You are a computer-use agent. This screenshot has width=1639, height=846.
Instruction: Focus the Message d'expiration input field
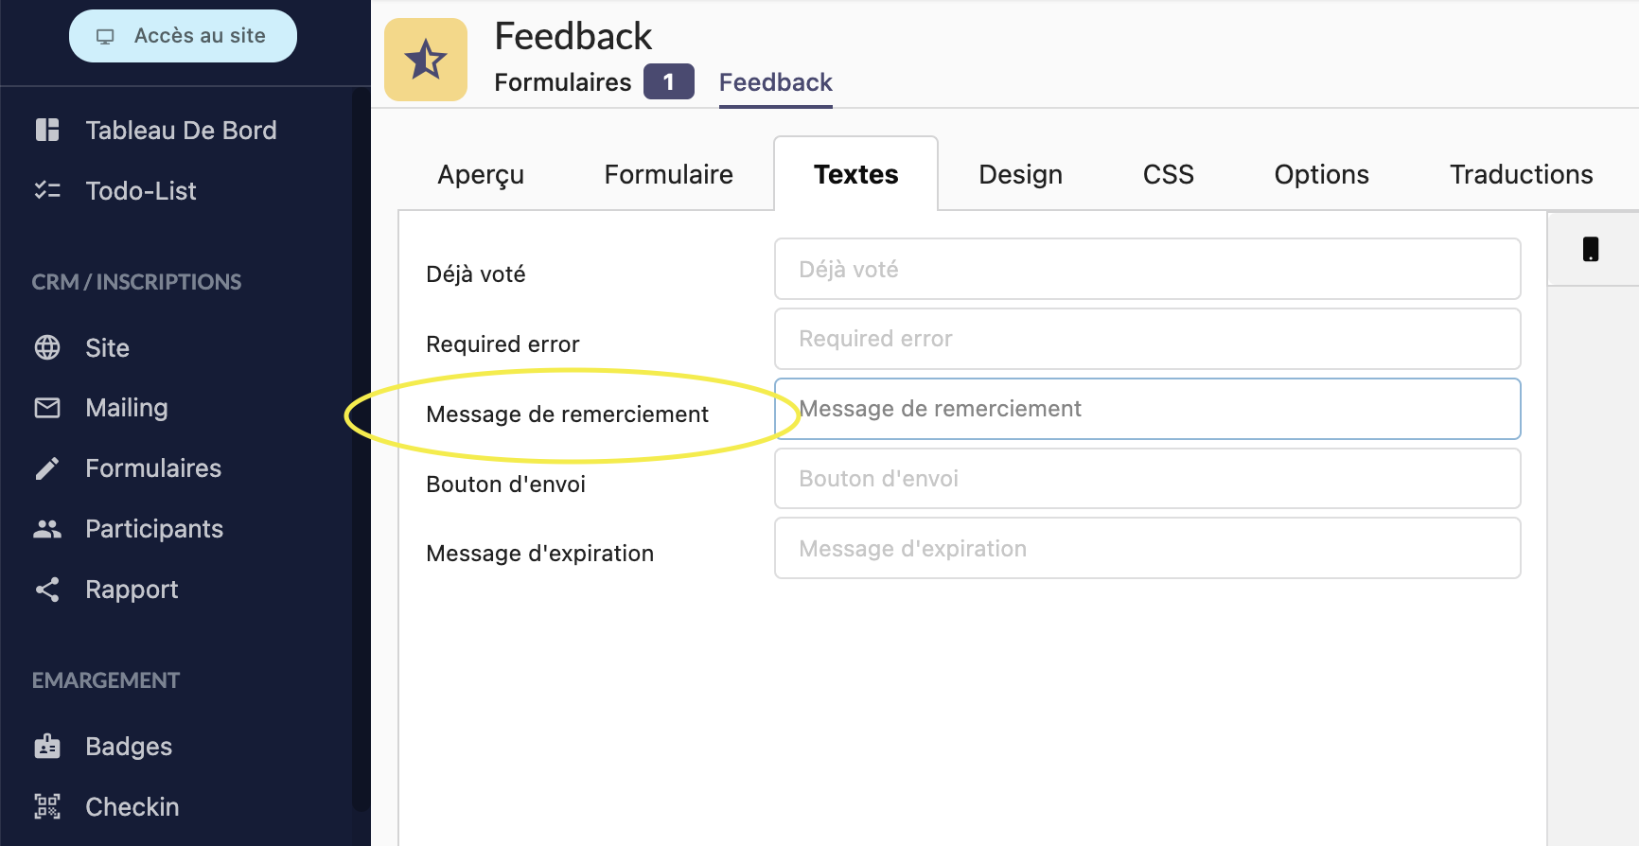(1147, 549)
